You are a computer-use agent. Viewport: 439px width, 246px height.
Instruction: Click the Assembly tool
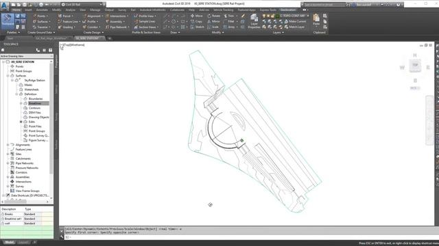(115, 21)
